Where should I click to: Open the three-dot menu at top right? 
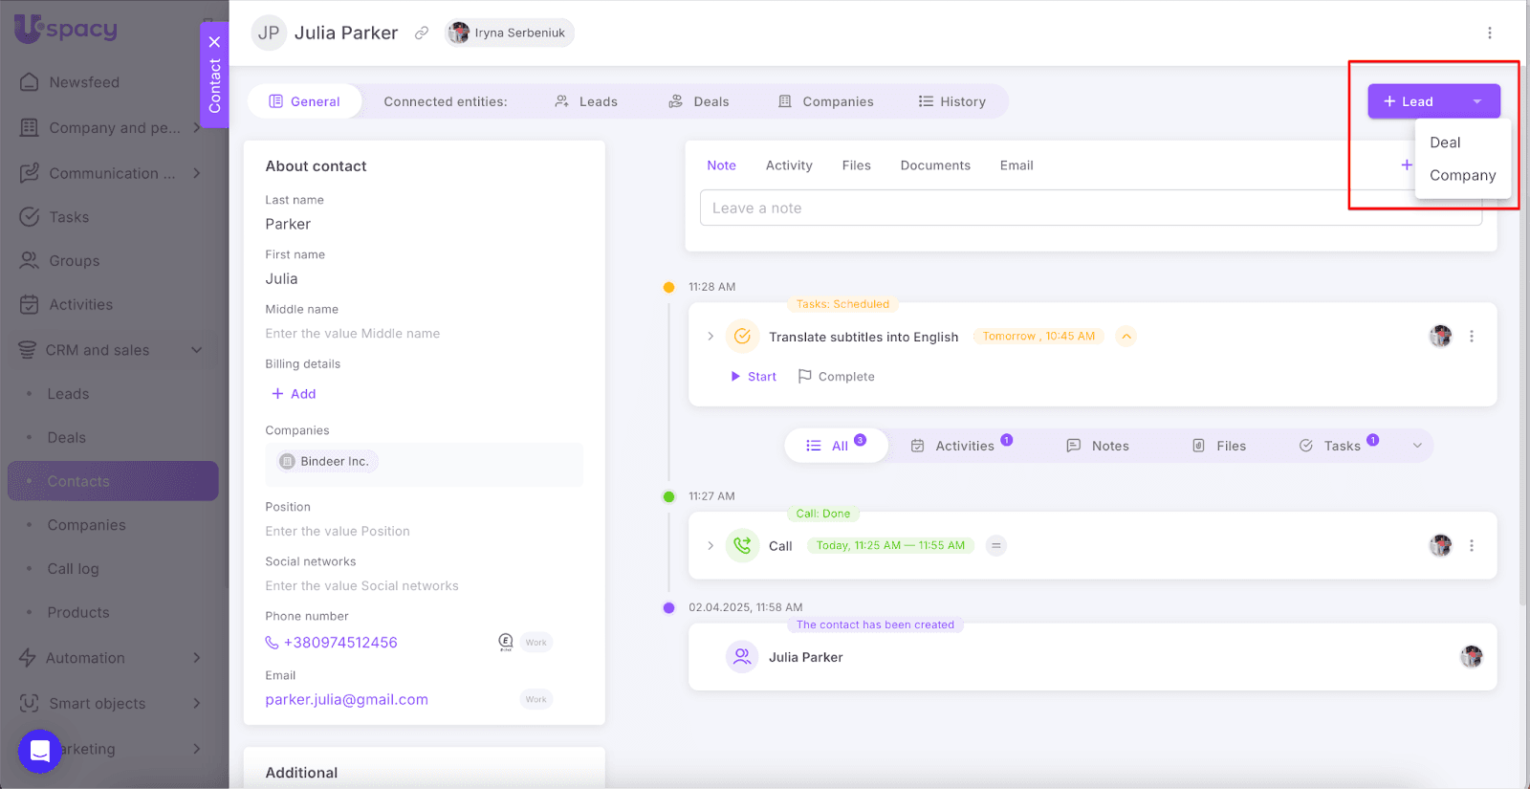click(x=1489, y=33)
